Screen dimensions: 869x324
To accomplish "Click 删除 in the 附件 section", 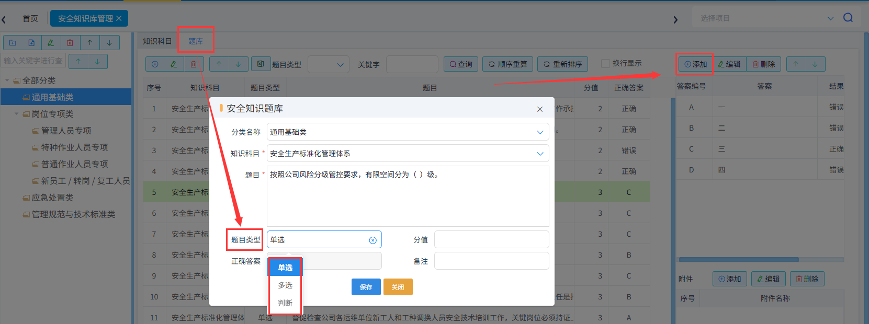I will pyautogui.click(x=807, y=279).
